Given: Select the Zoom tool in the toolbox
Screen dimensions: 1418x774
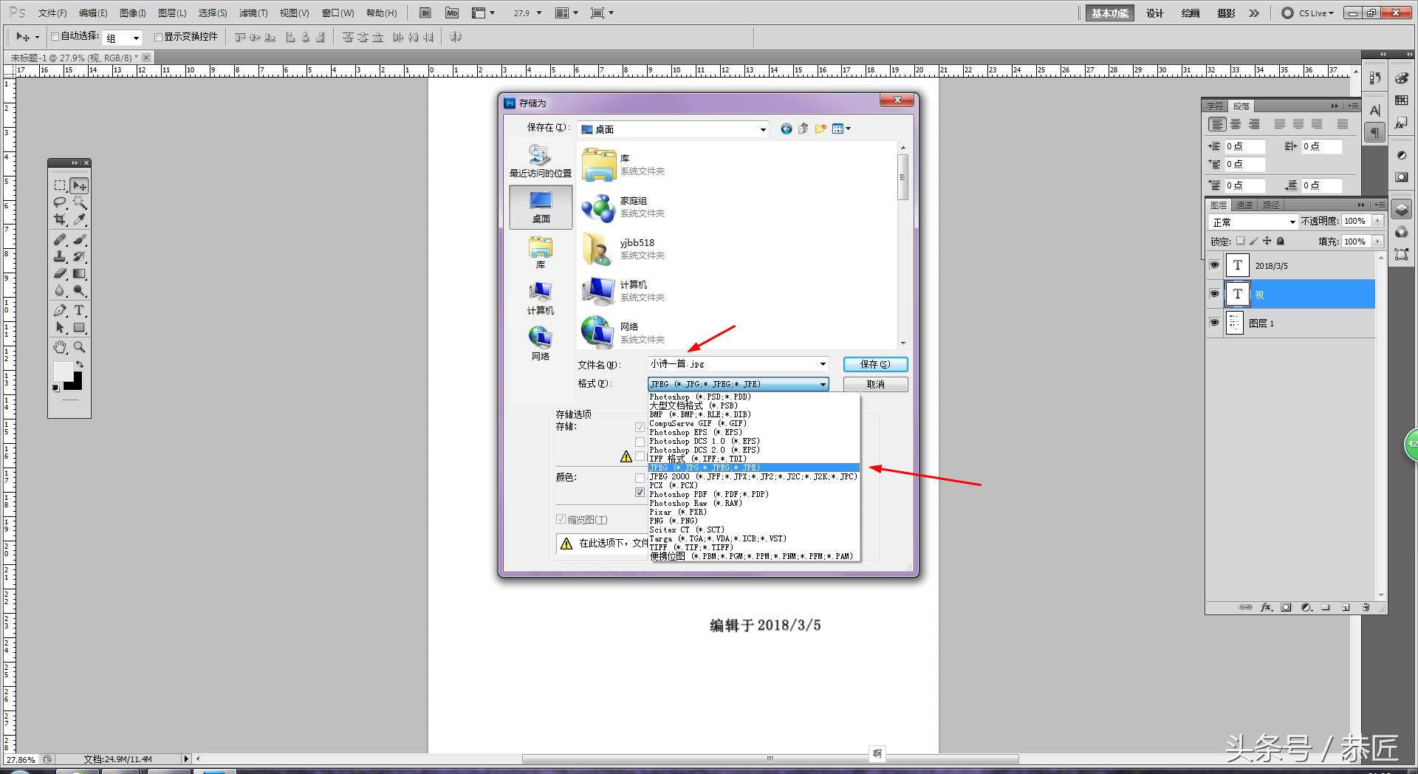Looking at the screenshot, I should tap(78, 346).
